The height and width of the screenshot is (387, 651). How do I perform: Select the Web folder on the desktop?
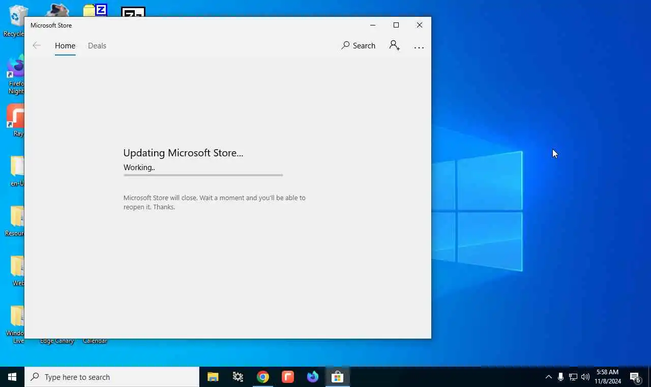click(x=17, y=270)
